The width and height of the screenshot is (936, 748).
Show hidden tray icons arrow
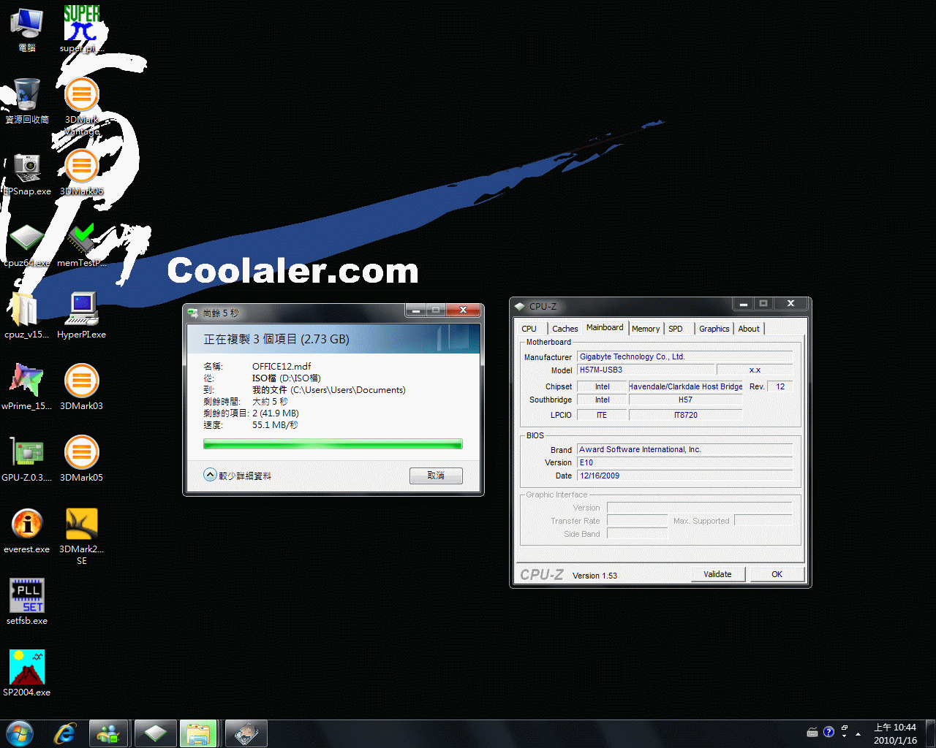tap(858, 733)
